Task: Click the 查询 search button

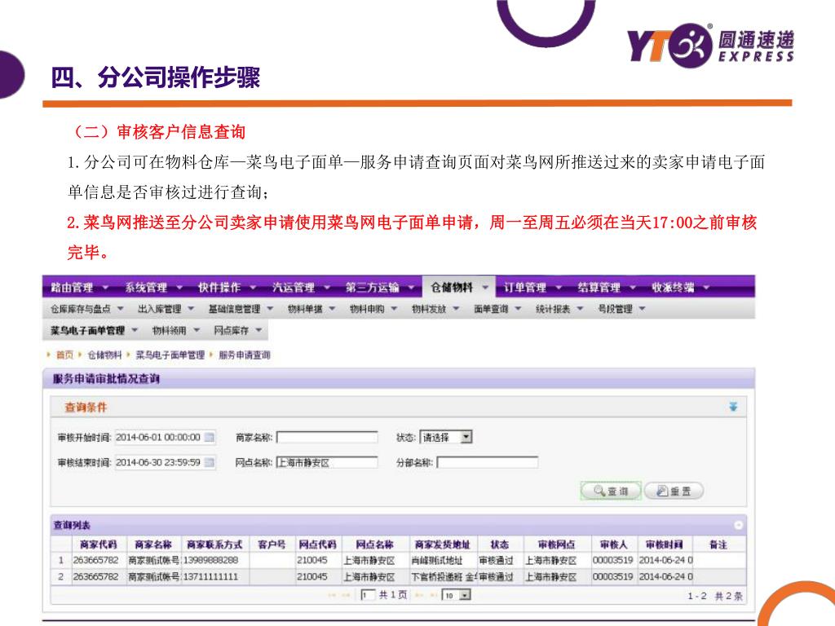Action: [612, 491]
